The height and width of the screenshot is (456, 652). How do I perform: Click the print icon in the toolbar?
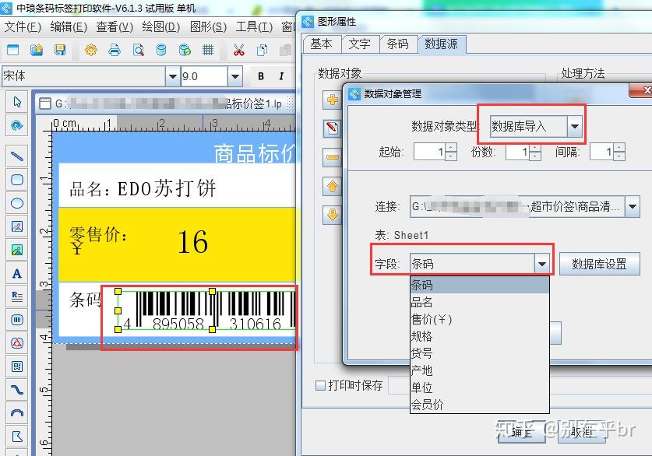114,51
